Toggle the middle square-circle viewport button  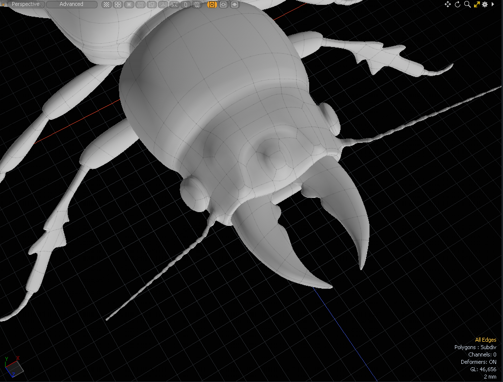point(223,4)
